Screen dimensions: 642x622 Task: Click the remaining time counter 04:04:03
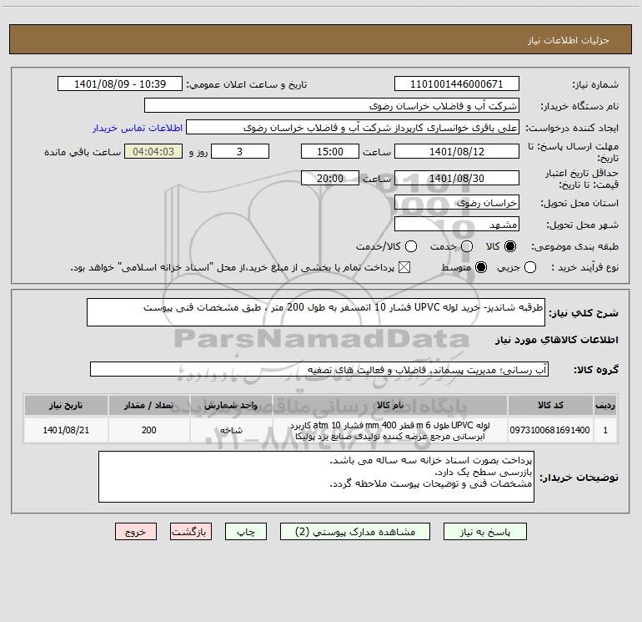point(153,151)
